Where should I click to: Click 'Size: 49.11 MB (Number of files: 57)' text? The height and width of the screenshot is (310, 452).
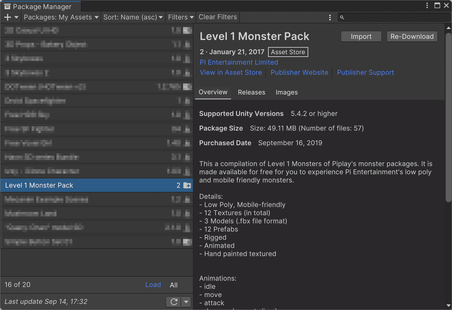307,128
